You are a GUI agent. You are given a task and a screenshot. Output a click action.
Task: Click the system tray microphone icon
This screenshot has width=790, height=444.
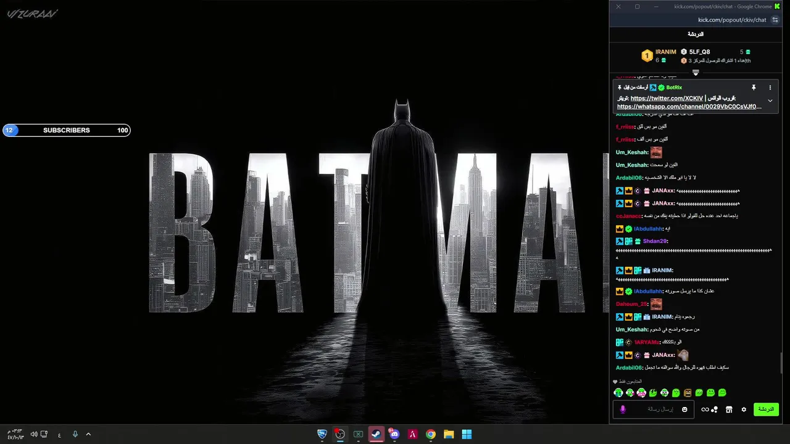point(75,434)
